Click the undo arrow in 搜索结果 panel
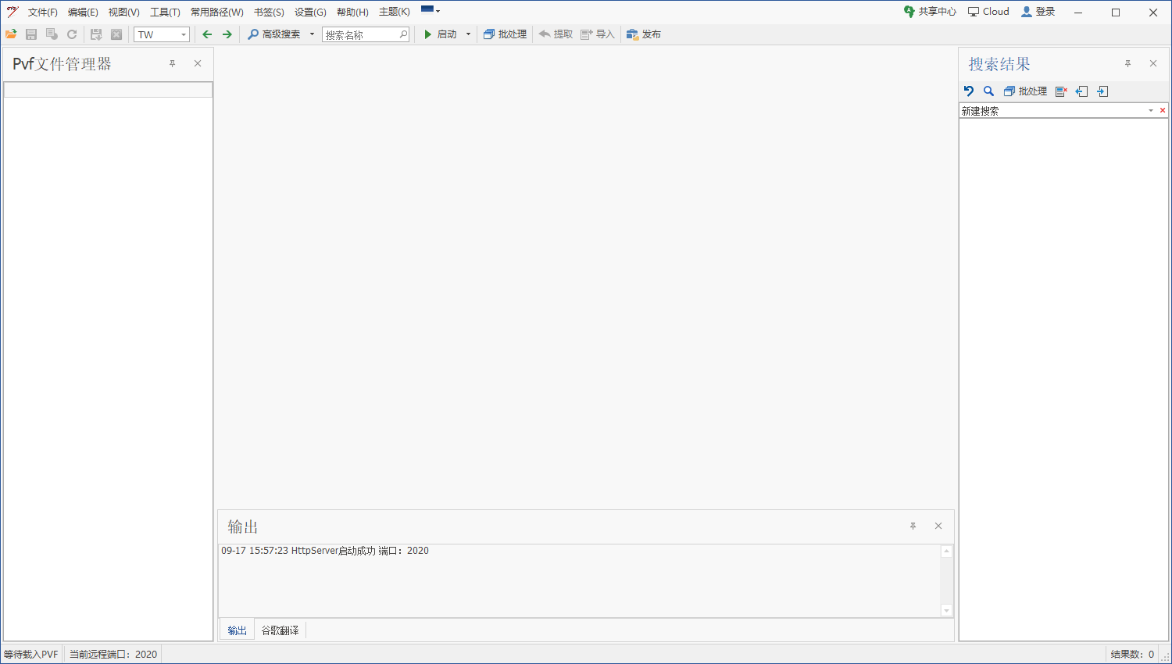 click(969, 91)
